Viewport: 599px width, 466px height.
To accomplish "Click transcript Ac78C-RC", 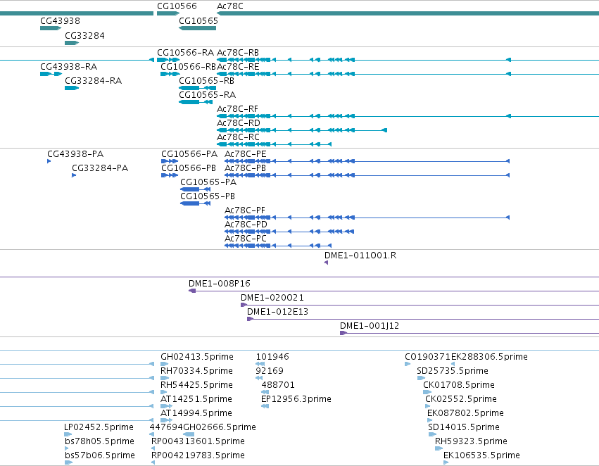I will coord(238,137).
